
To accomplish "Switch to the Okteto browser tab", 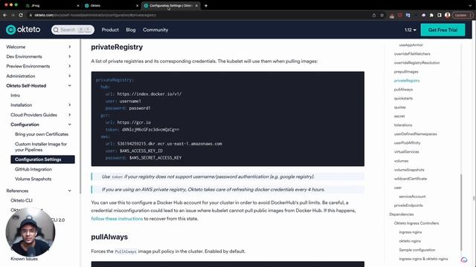I will point(111,5).
